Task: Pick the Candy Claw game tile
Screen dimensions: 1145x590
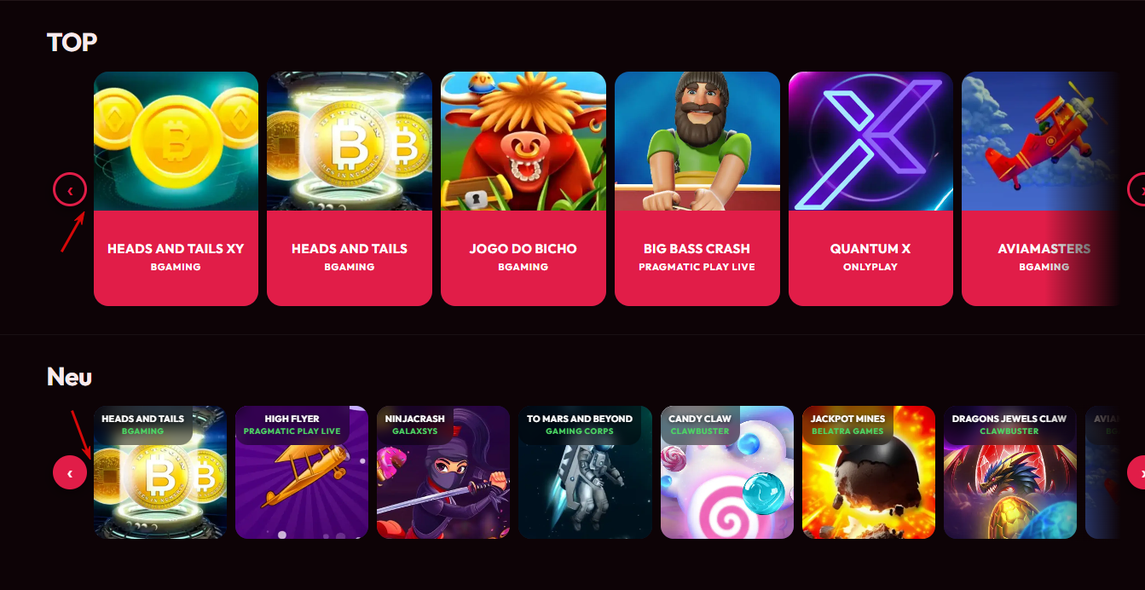Action: coord(727,472)
